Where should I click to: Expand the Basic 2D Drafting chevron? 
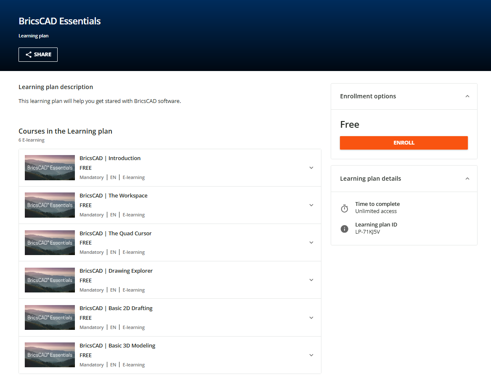coord(311,318)
